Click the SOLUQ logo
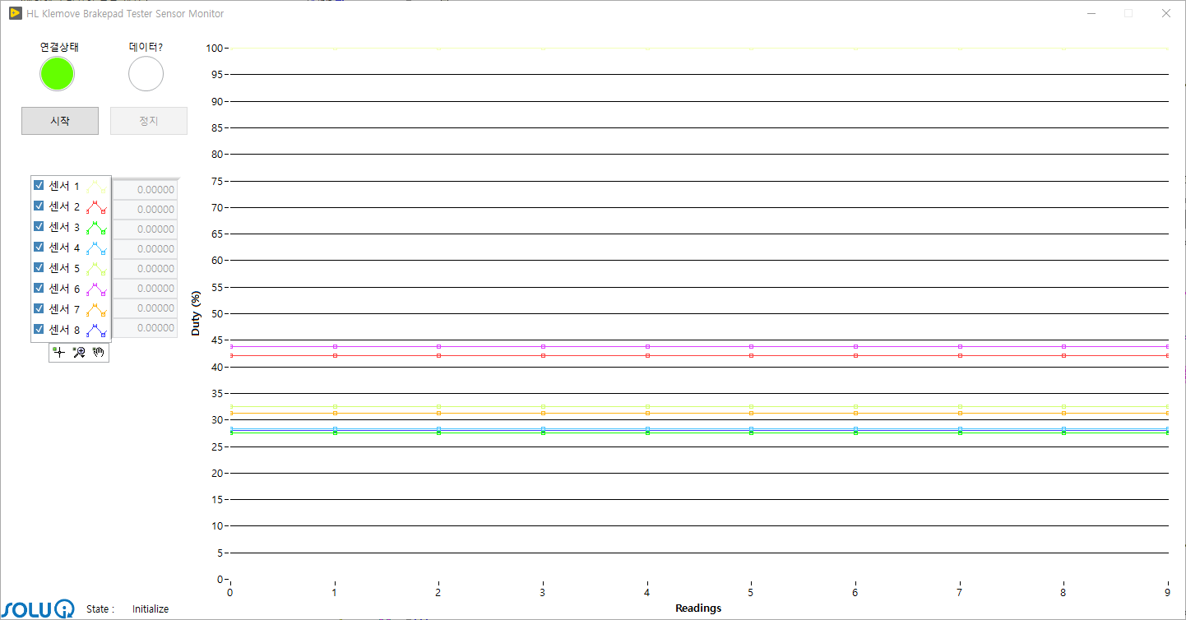 coord(39,609)
